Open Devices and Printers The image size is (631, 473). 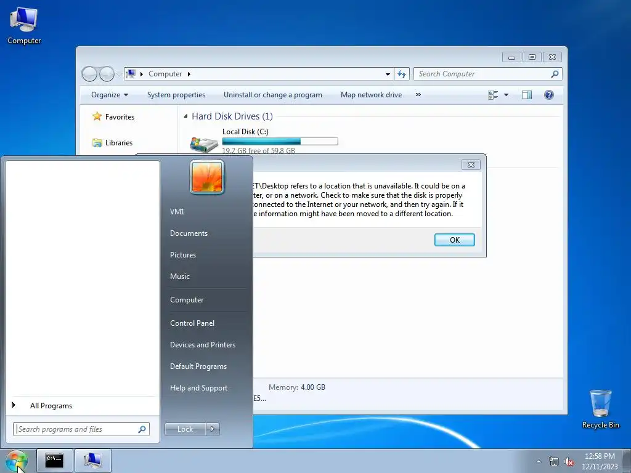coord(202,345)
